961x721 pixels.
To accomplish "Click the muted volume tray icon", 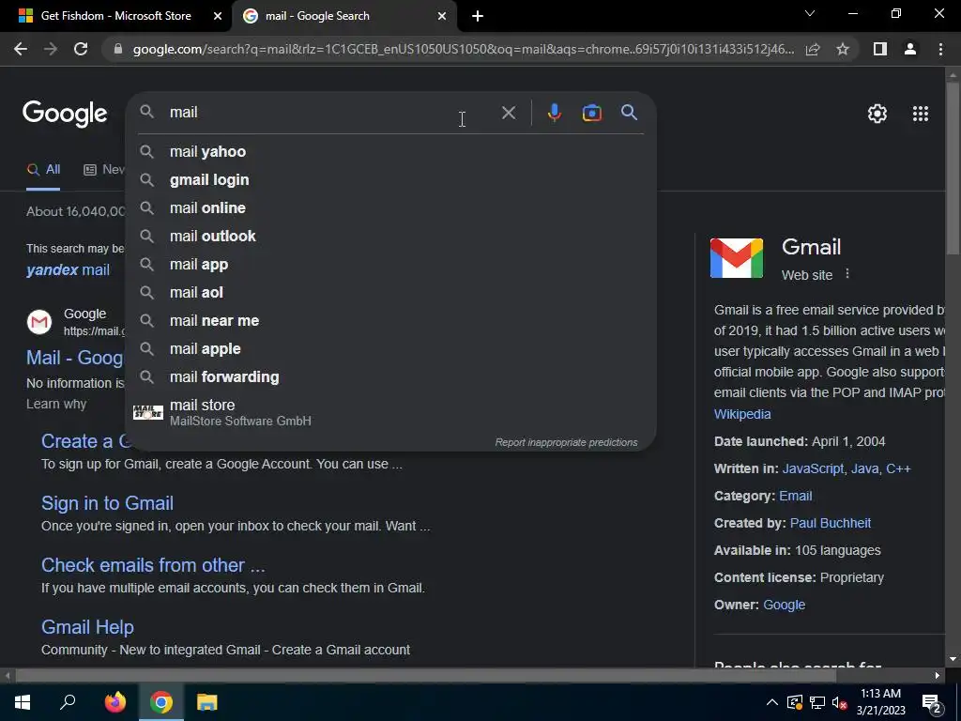I will click(x=840, y=703).
